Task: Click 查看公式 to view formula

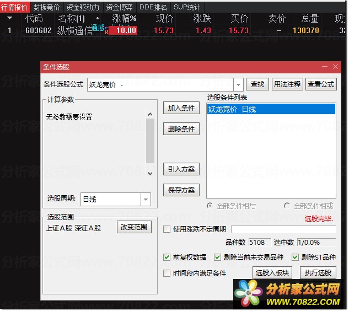Action: coord(321,84)
